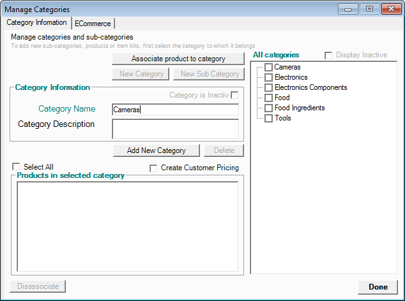405x301 pixels.
Task: Select Food Ingredients in the tree
Action: pos(300,108)
